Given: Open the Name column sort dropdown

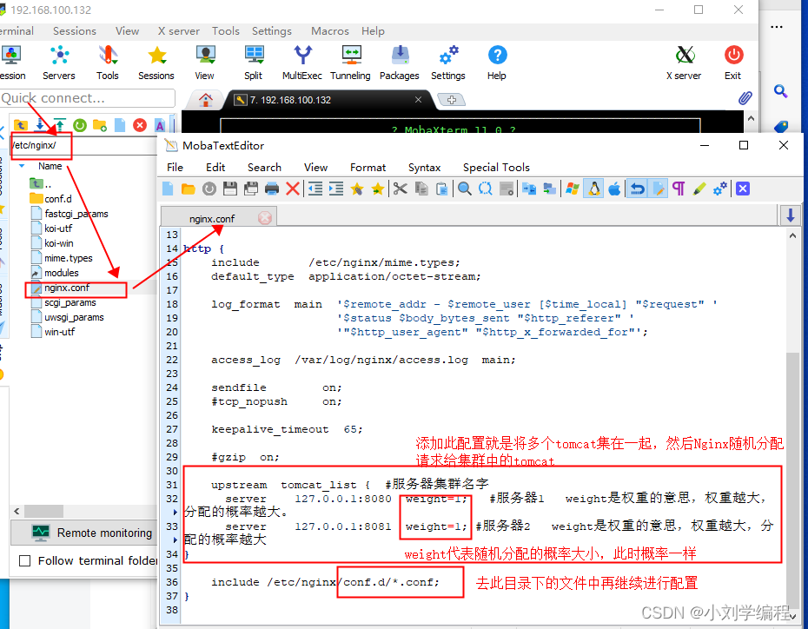Looking at the screenshot, I should (x=21, y=165).
